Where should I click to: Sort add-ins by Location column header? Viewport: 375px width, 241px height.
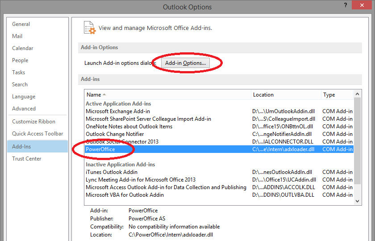point(286,95)
